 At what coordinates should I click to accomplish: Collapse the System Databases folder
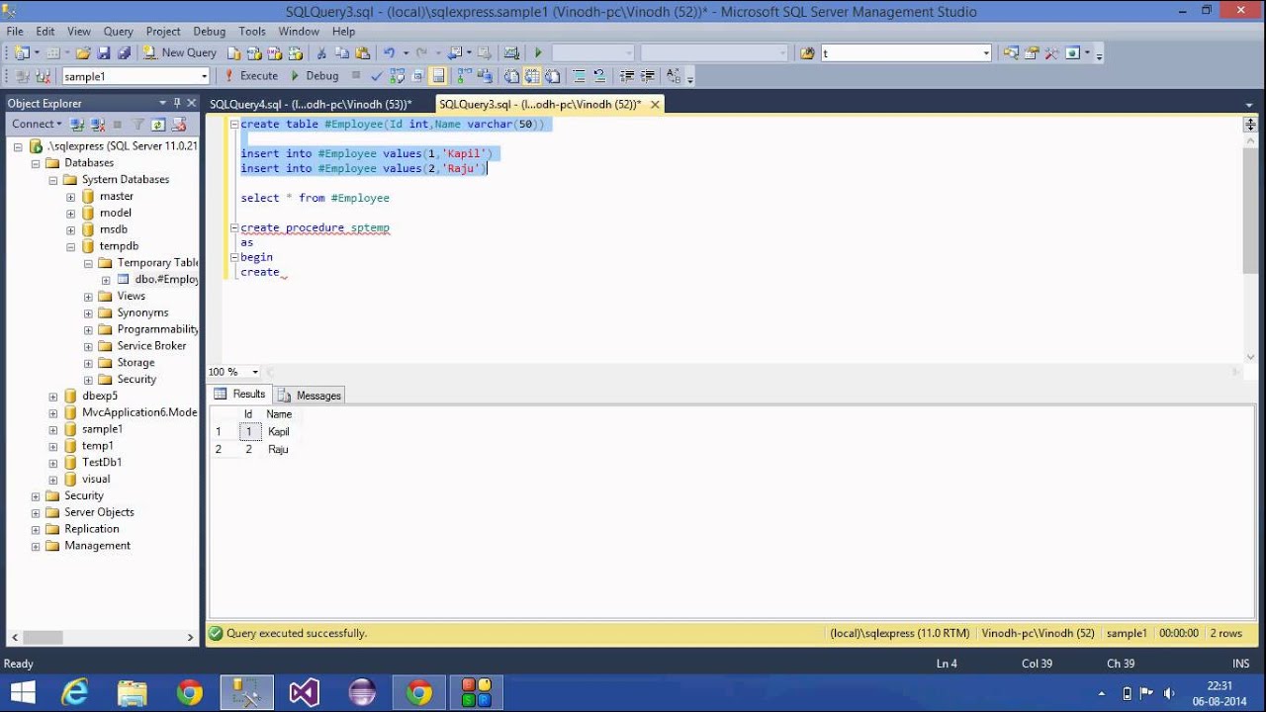pos(53,180)
